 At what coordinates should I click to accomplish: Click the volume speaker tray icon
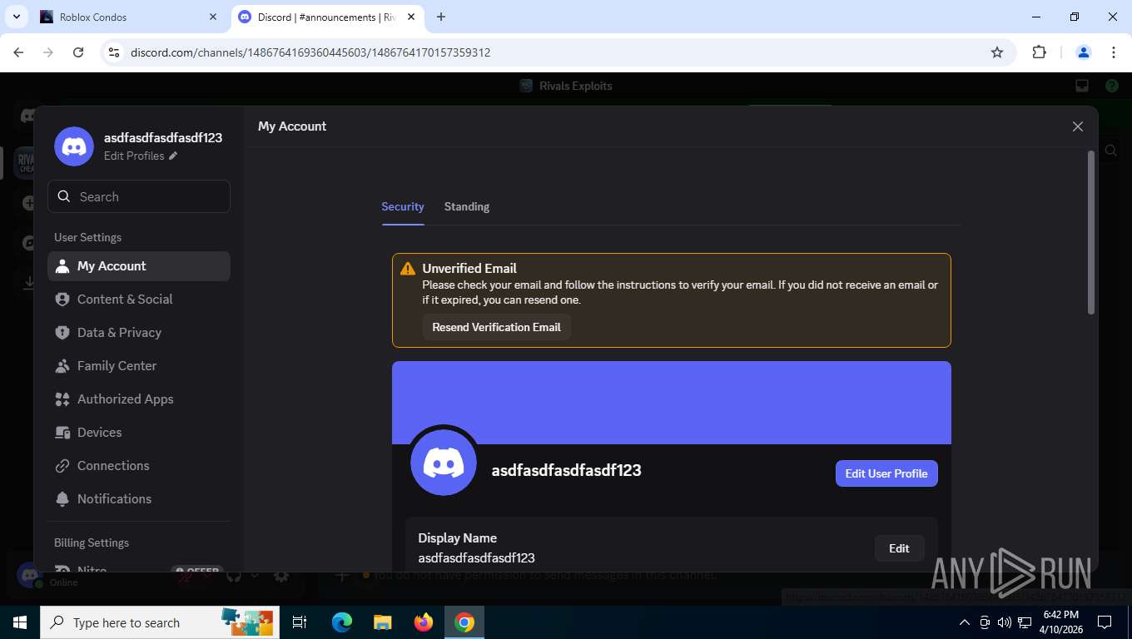pyautogui.click(x=1004, y=622)
